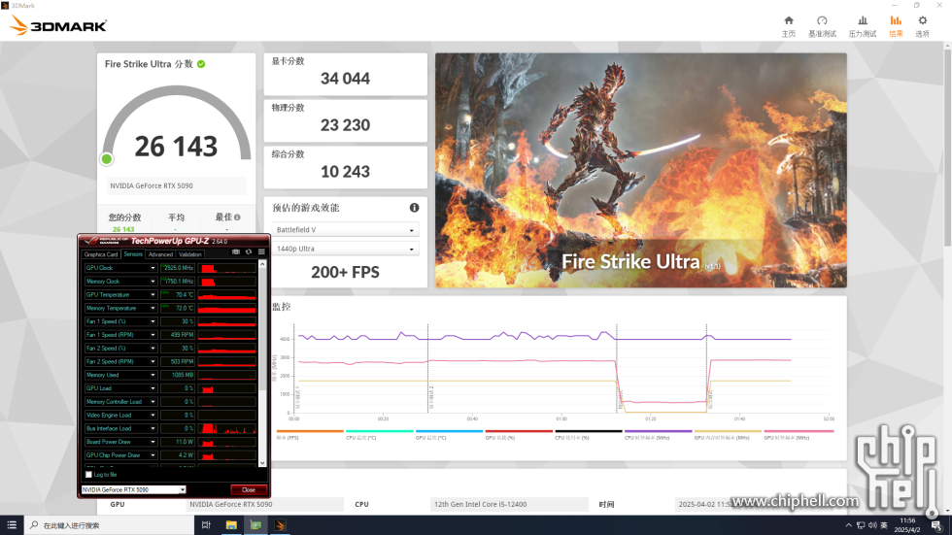Open the Bus Interface Load sensor dropdown
This screenshot has width=952, height=535.
pyautogui.click(x=153, y=428)
